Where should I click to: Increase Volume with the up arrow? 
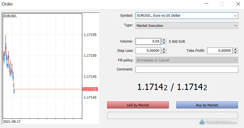pos(164,40)
